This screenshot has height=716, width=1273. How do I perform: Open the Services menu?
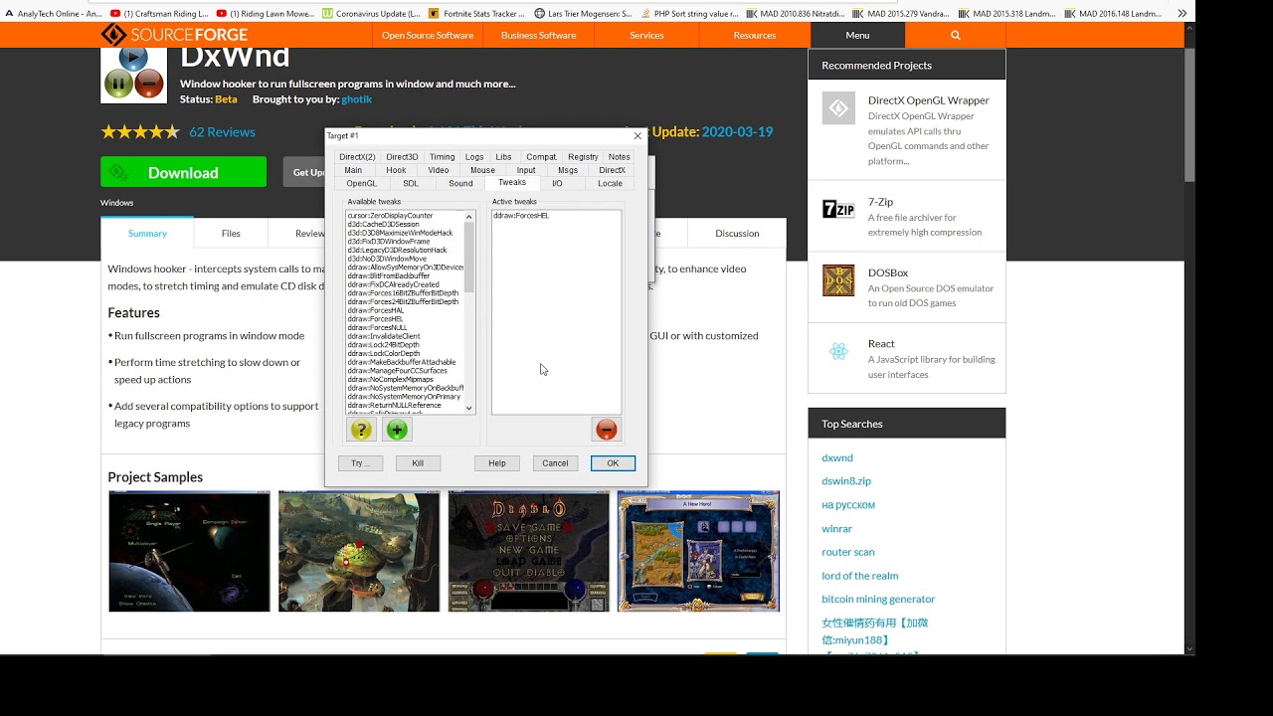[x=646, y=35]
